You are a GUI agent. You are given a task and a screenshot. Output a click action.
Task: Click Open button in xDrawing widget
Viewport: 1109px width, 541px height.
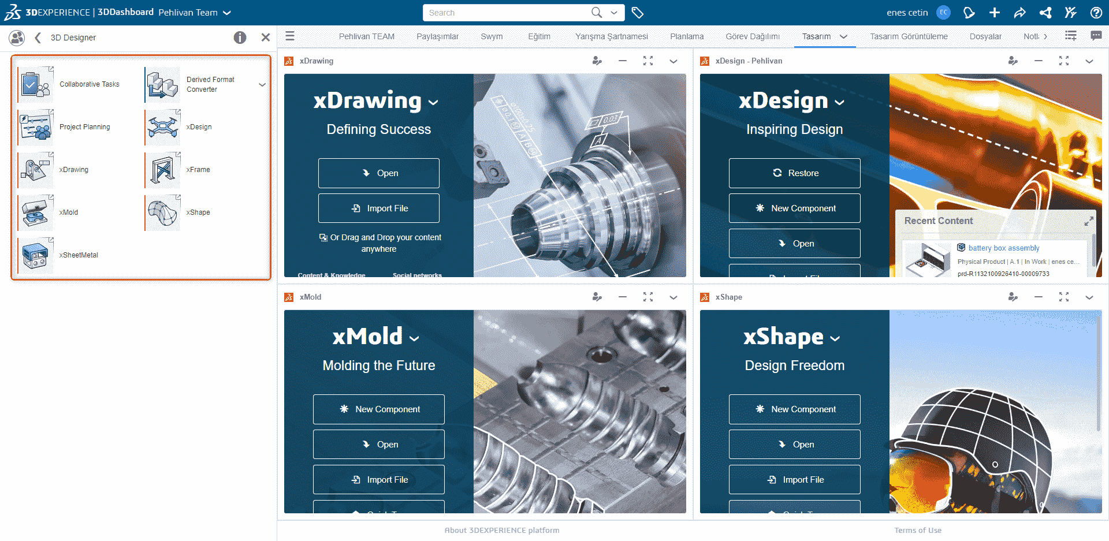pos(379,173)
